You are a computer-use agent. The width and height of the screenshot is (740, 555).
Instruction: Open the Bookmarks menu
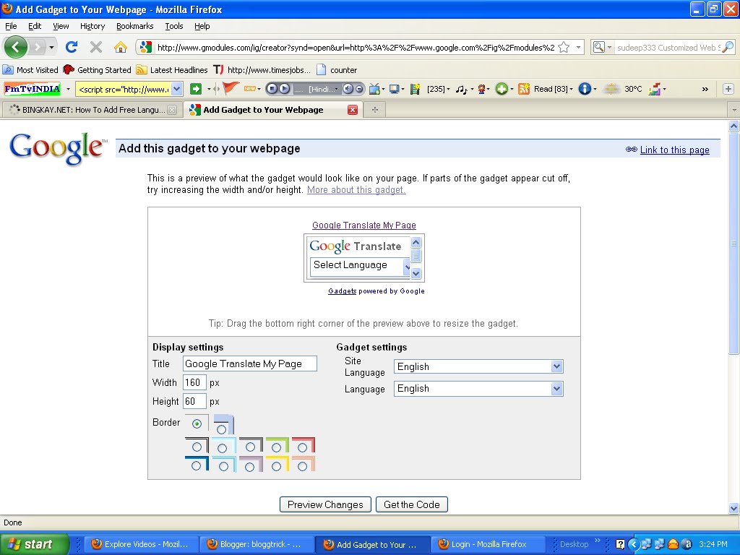(135, 26)
